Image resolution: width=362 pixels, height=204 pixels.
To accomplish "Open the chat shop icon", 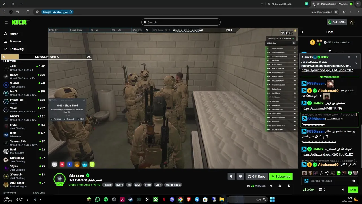I will 320,190.
